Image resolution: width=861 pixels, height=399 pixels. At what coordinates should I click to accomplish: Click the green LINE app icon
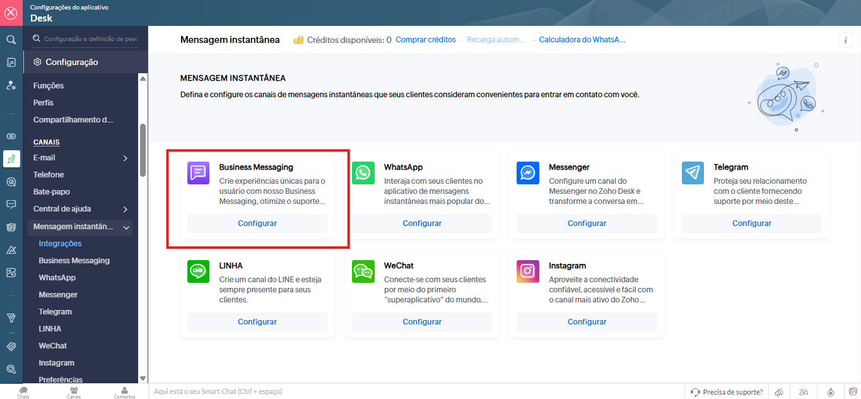(x=198, y=271)
